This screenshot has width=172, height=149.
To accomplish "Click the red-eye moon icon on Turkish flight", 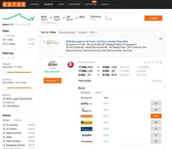I will [145, 62].
